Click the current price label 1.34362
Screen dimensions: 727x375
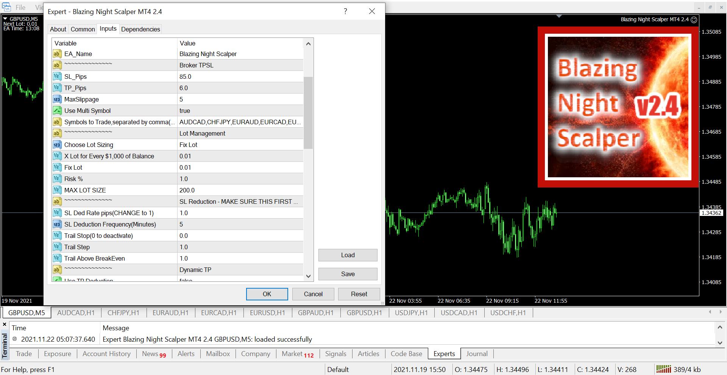tap(711, 213)
